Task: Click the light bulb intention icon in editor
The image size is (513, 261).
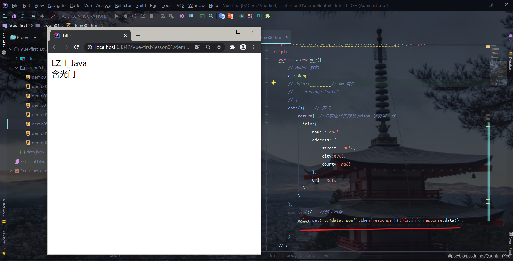Action: (273, 83)
